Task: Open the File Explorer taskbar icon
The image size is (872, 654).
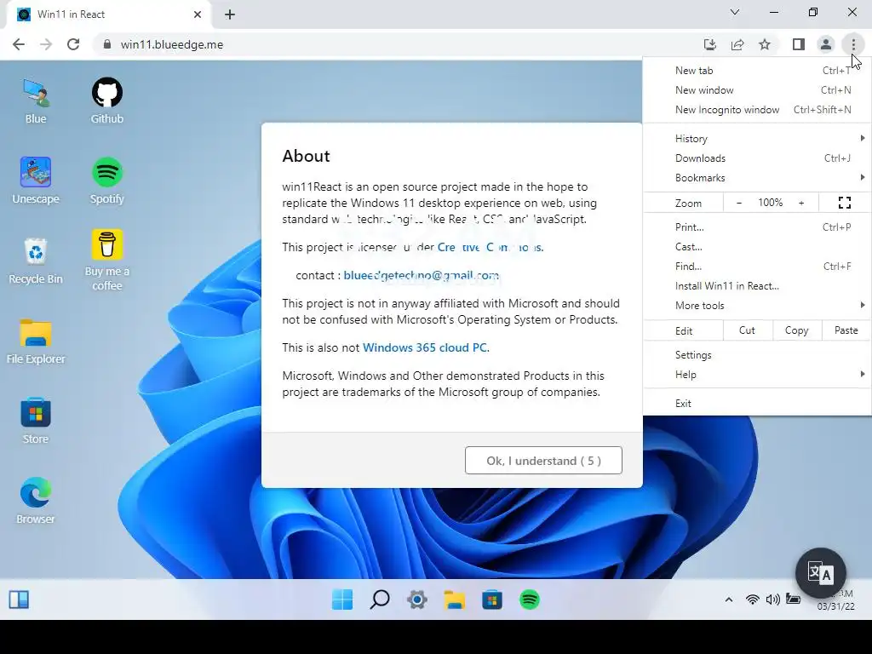Action: (455, 599)
